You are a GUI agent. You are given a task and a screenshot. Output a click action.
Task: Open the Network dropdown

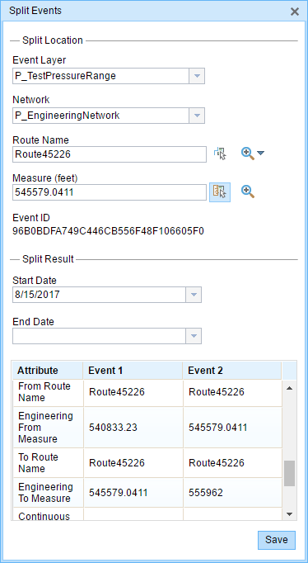197,116
